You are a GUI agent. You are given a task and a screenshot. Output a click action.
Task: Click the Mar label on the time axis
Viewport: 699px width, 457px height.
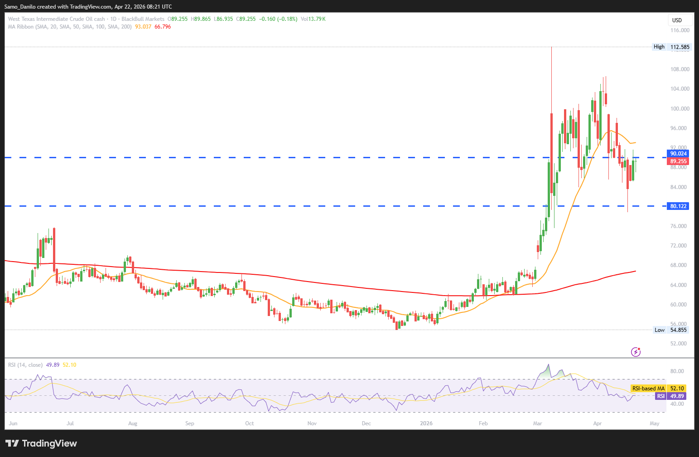pos(537,423)
